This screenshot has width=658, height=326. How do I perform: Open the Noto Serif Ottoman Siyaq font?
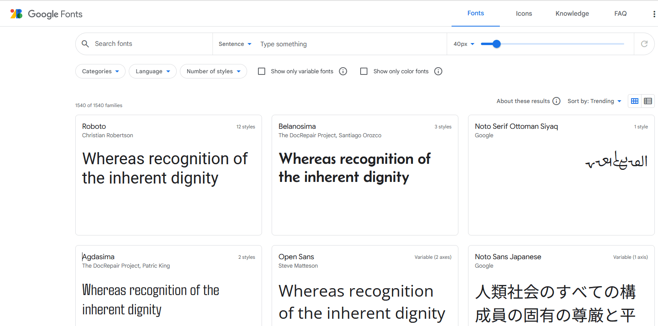click(561, 175)
